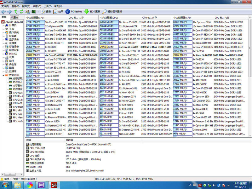Open the users icon in the toolbar
The image size is (252, 189).
pyautogui.click(x=27, y=11)
